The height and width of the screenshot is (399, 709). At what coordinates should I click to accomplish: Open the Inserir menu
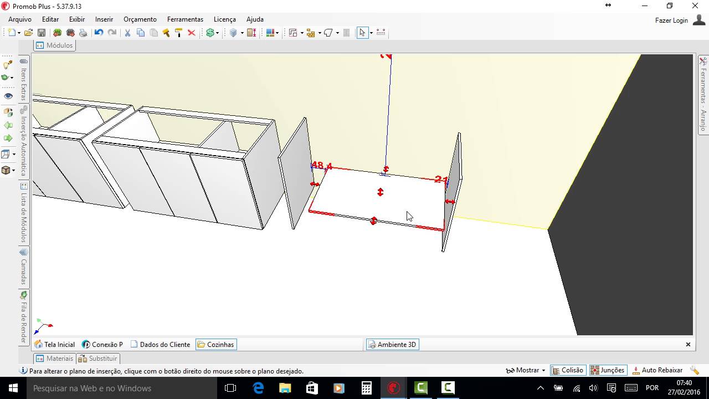[104, 19]
